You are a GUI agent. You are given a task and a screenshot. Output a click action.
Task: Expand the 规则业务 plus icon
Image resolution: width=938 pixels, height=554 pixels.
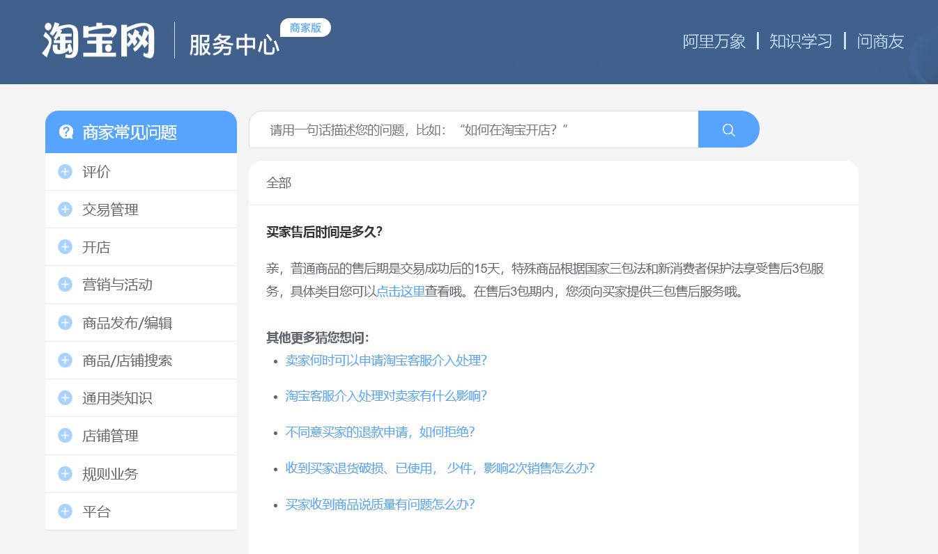point(66,473)
